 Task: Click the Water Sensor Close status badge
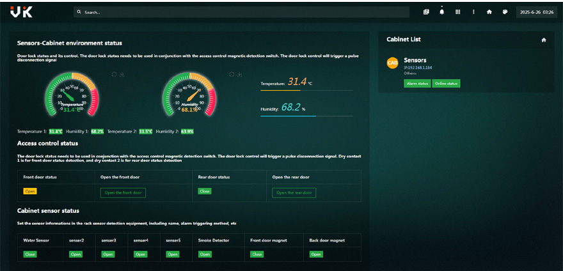pyautogui.click(x=29, y=254)
